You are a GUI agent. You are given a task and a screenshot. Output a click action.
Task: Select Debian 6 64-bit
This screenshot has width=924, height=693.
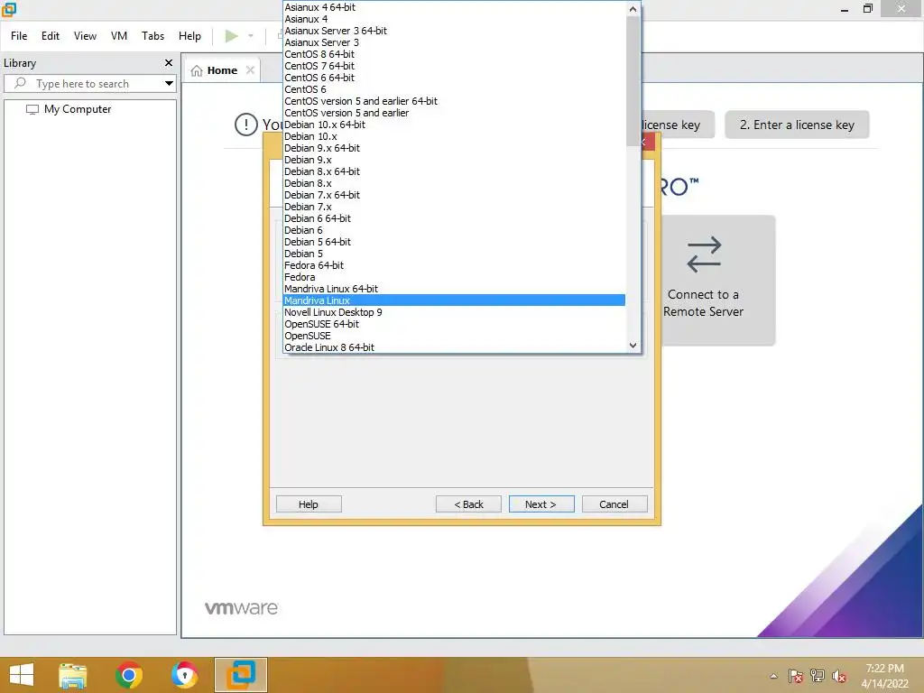pos(454,218)
